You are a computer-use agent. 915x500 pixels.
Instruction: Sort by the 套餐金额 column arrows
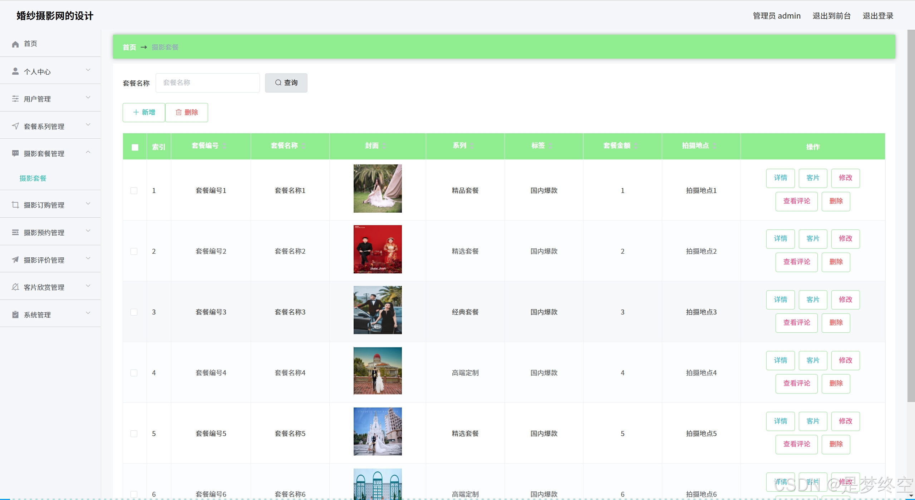click(x=636, y=145)
